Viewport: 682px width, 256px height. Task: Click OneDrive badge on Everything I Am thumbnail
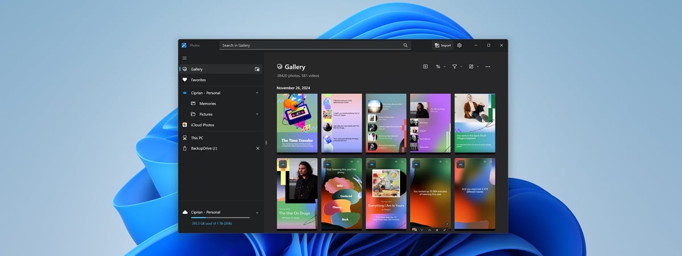click(372, 164)
